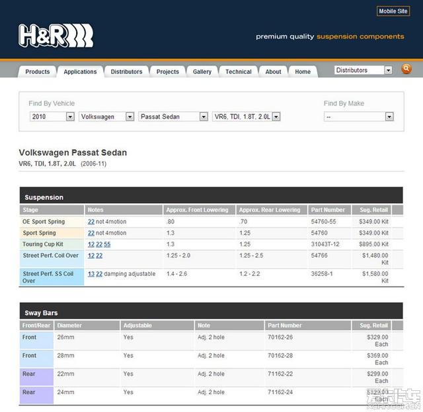Click the 24mm rear sway bar diameter
Screen dimensions: 423x412
point(65,392)
